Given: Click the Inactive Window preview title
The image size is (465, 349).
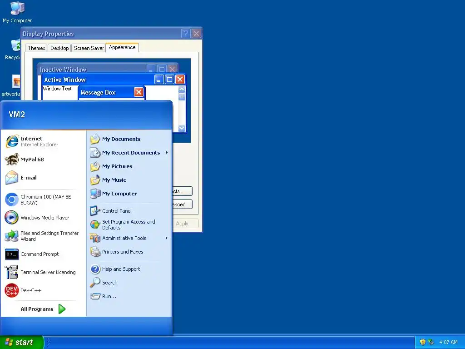Looking at the screenshot, I should [63, 70].
